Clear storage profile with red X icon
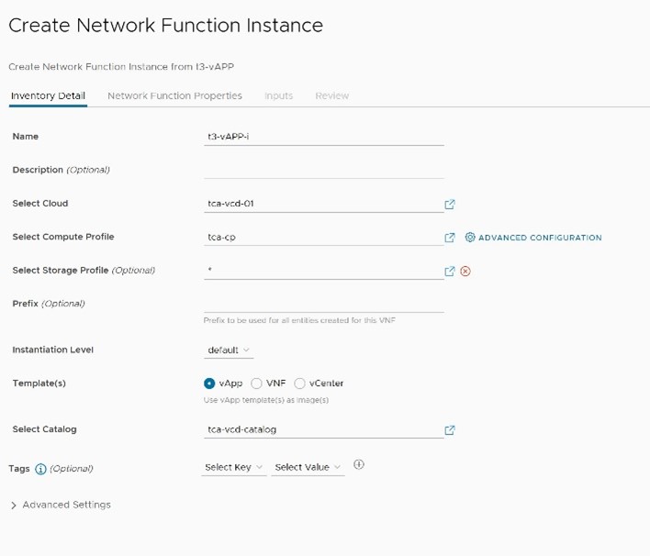Screen dimensions: 650x556 (x=465, y=272)
